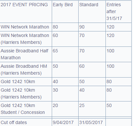Click Half Marathon late entry price 100
This screenshot has width=133, height=126.
[x=110, y=51]
